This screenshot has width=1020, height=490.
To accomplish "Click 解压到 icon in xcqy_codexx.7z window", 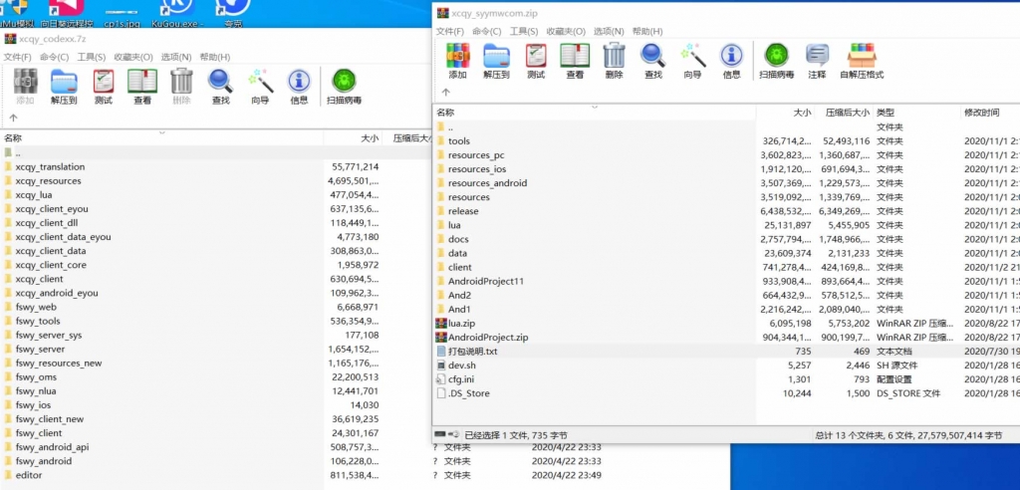I will [64, 86].
